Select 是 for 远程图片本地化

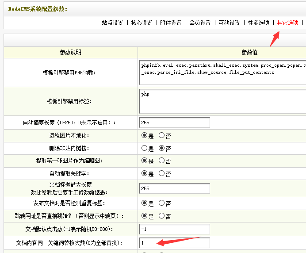point(144,136)
